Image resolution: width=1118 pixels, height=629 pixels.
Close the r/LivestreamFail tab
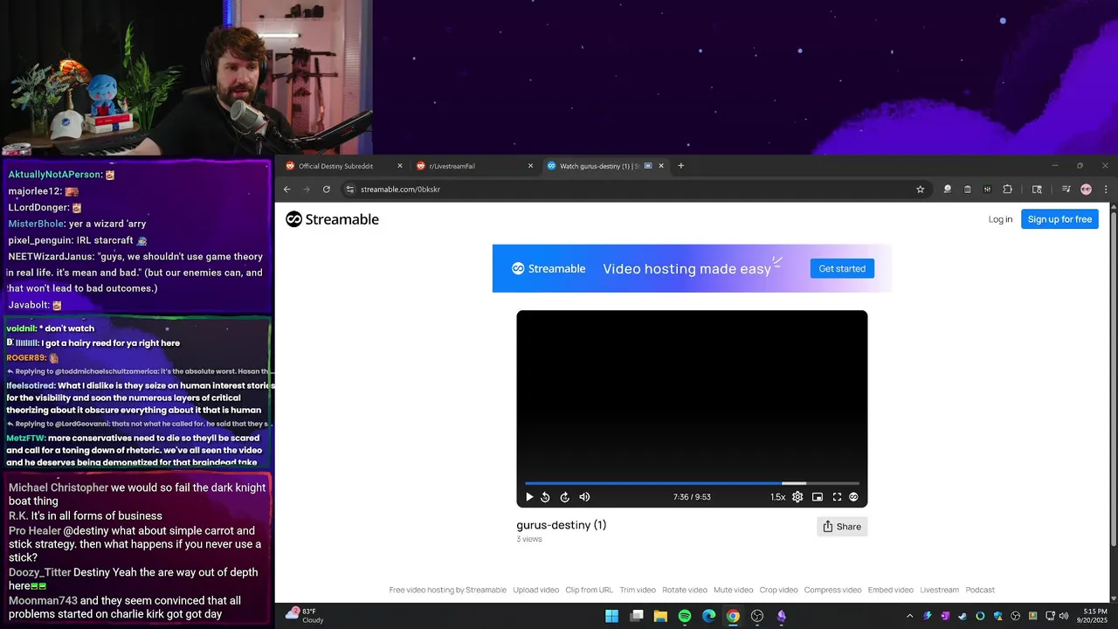pos(530,166)
